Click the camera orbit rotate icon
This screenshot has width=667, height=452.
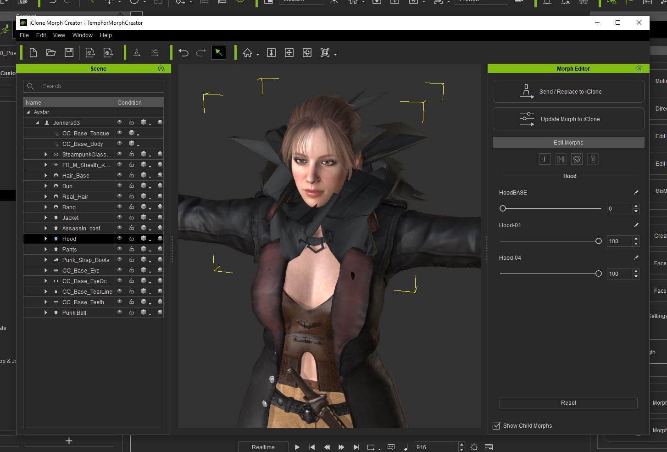pos(307,53)
